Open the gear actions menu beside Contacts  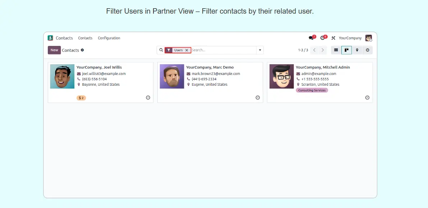point(82,50)
